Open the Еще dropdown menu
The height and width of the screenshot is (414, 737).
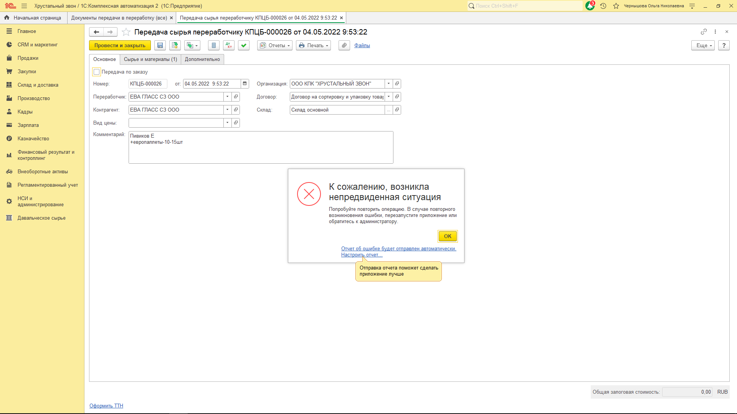click(x=703, y=45)
